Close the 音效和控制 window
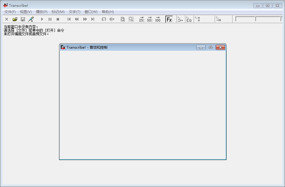 tap(221, 47)
